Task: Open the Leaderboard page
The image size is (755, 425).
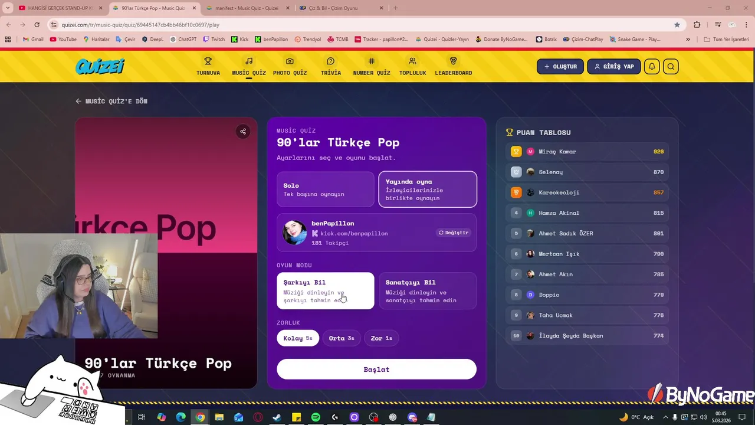Action: click(x=454, y=66)
